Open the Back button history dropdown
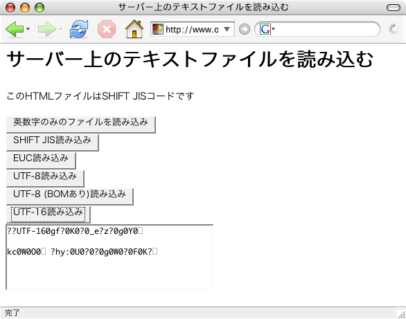The width and height of the screenshot is (406, 319). coord(28,29)
